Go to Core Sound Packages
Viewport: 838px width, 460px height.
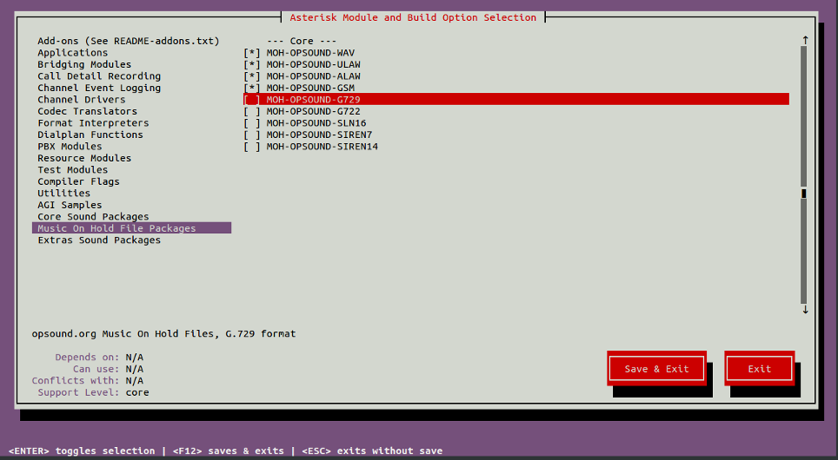[93, 217]
